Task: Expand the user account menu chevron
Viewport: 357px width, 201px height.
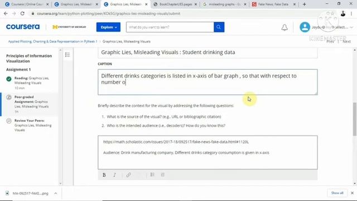Action: 351,27
